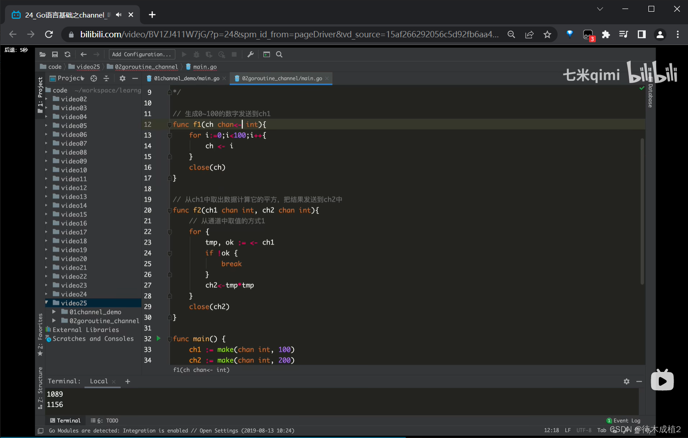Viewport: 688px width, 438px height.
Task: Expand the video17 folder
Action: pyautogui.click(x=46, y=232)
